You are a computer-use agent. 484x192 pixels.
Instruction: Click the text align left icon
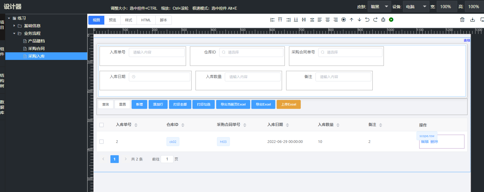[x=320, y=20]
